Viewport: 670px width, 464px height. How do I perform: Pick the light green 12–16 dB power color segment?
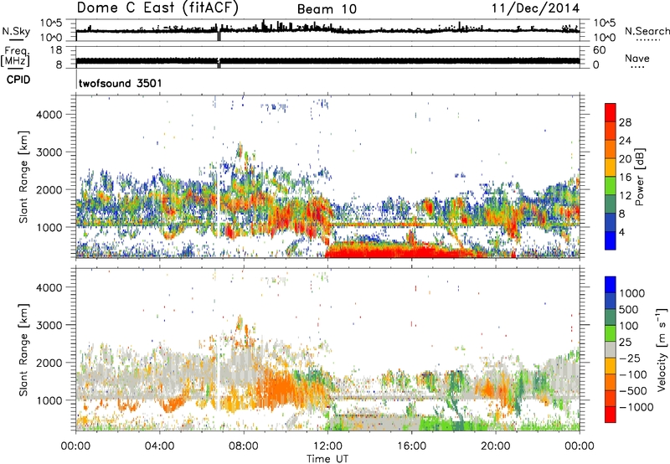click(x=611, y=186)
